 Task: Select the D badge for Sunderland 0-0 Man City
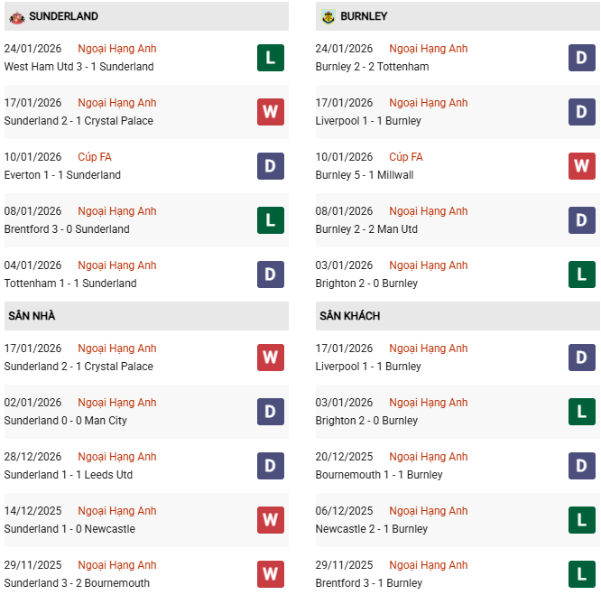tap(270, 412)
